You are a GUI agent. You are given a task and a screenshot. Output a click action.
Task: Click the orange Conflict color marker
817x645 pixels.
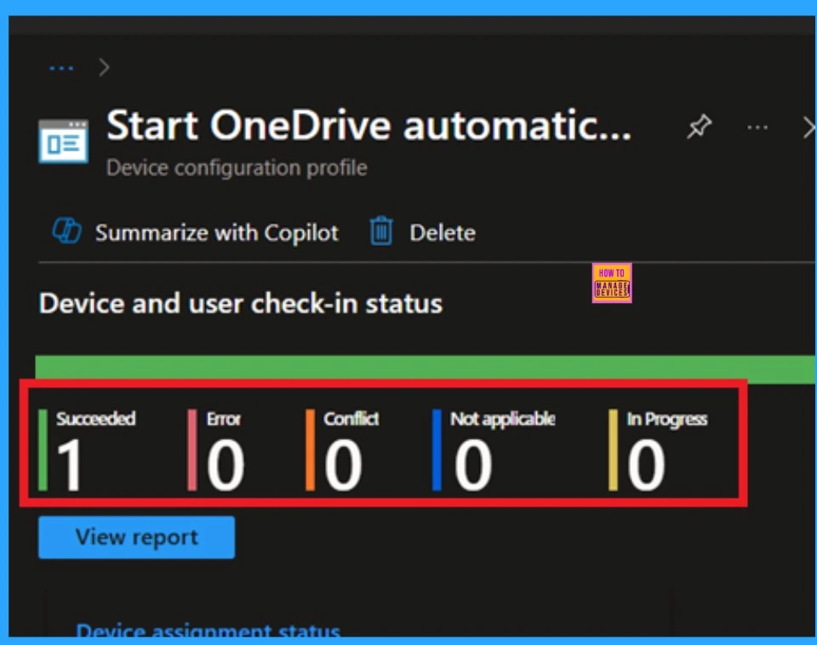pos(311,450)
